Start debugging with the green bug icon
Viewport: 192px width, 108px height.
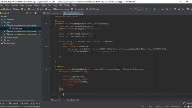click(x=155, y=9)
